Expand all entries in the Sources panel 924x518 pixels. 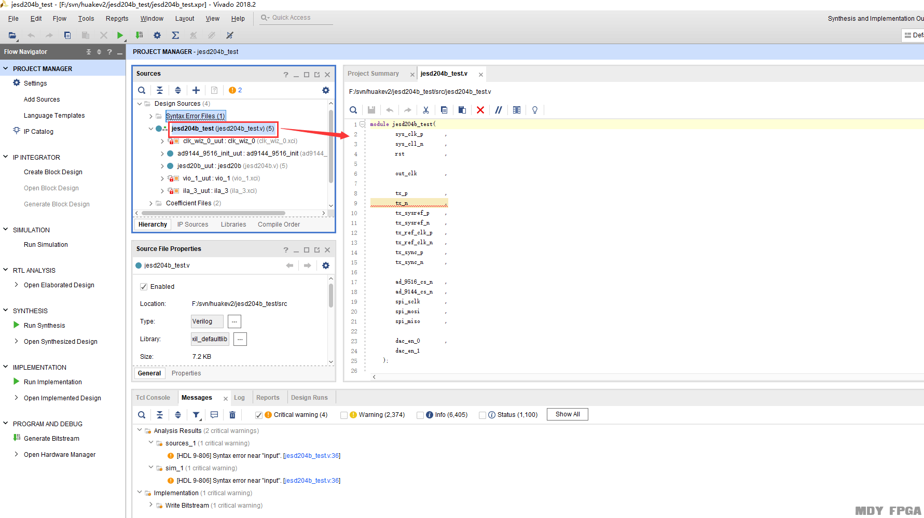[x=178, y=90]
